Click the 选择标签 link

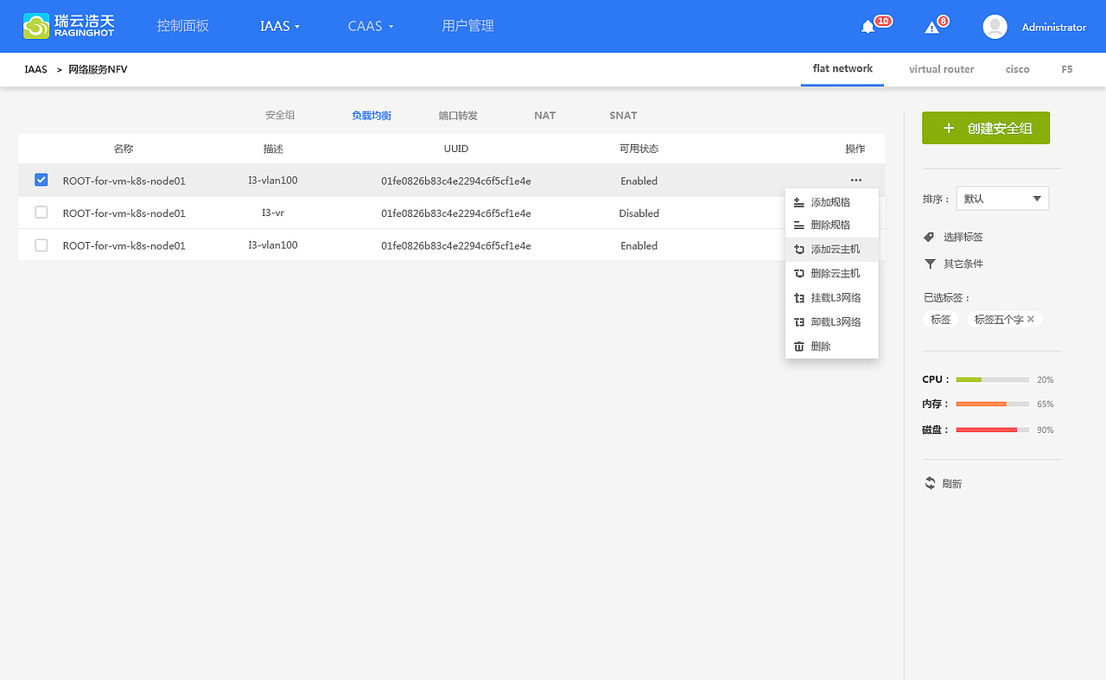click(963, 237)
